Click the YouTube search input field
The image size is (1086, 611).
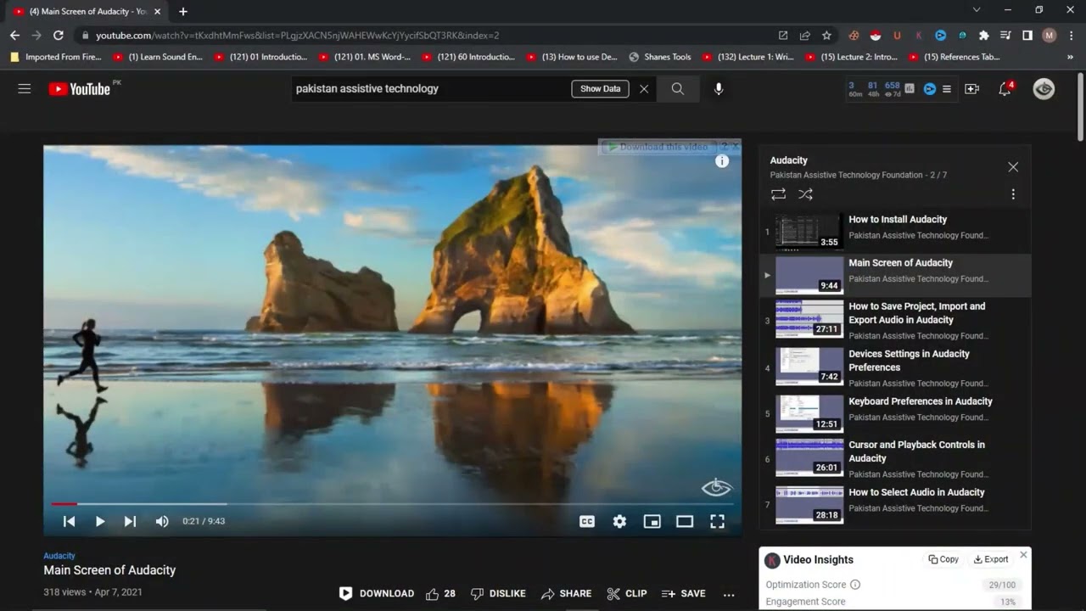tap(431, 88)
